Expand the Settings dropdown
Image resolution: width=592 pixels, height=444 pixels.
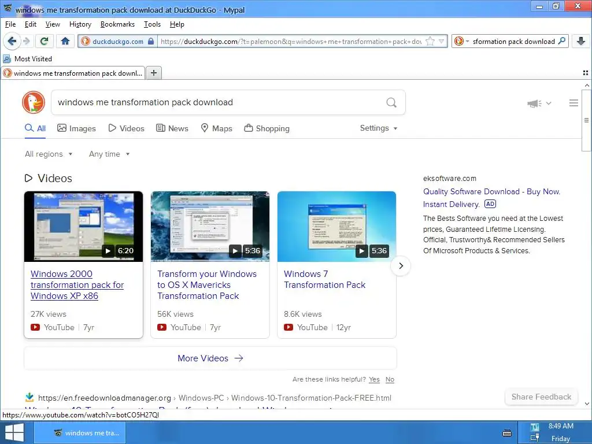[x=379, y=128]
